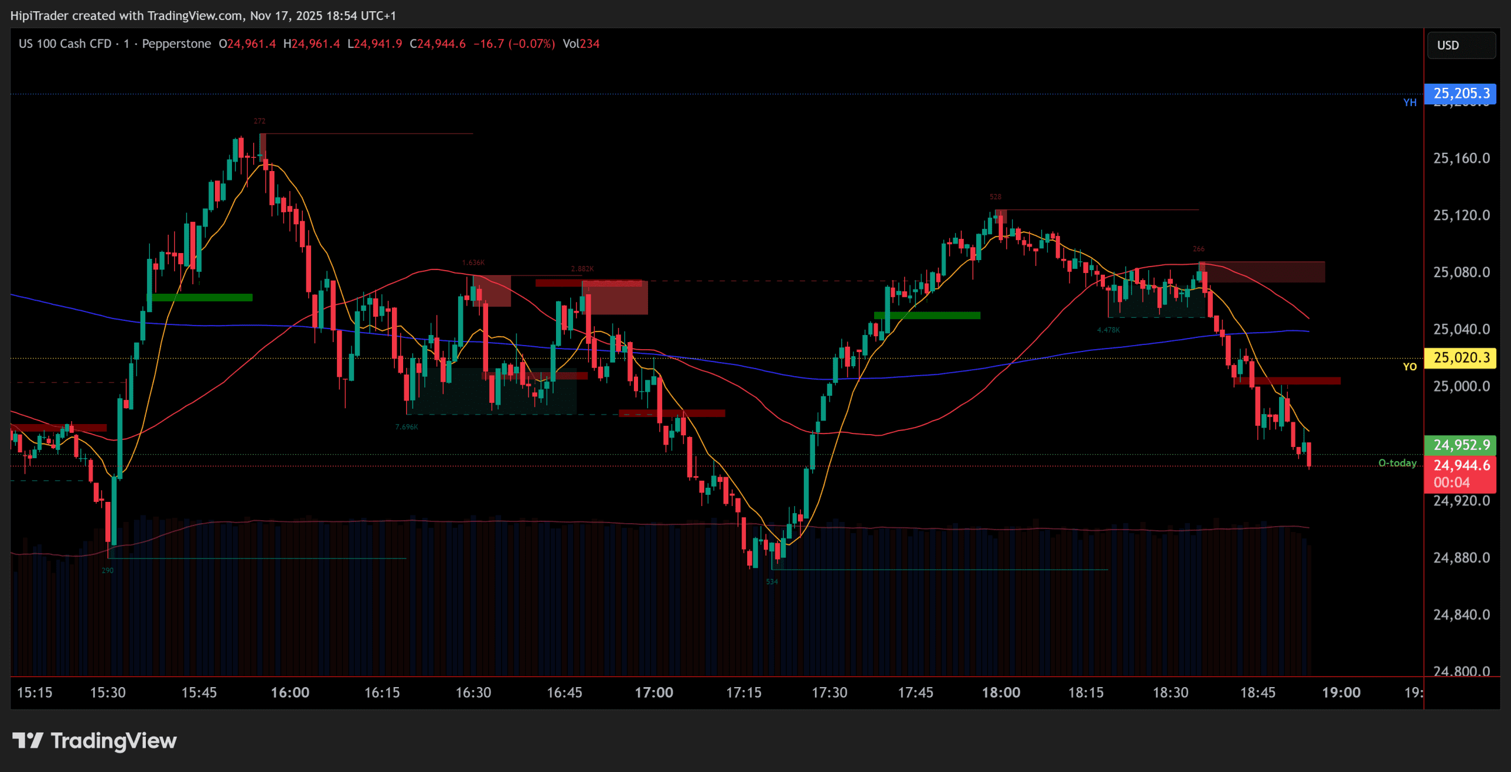This screenshot has height=772, width=1511.
Task: Click the 25,120.0 tick on price scale
Action: tap(1461, 215)
